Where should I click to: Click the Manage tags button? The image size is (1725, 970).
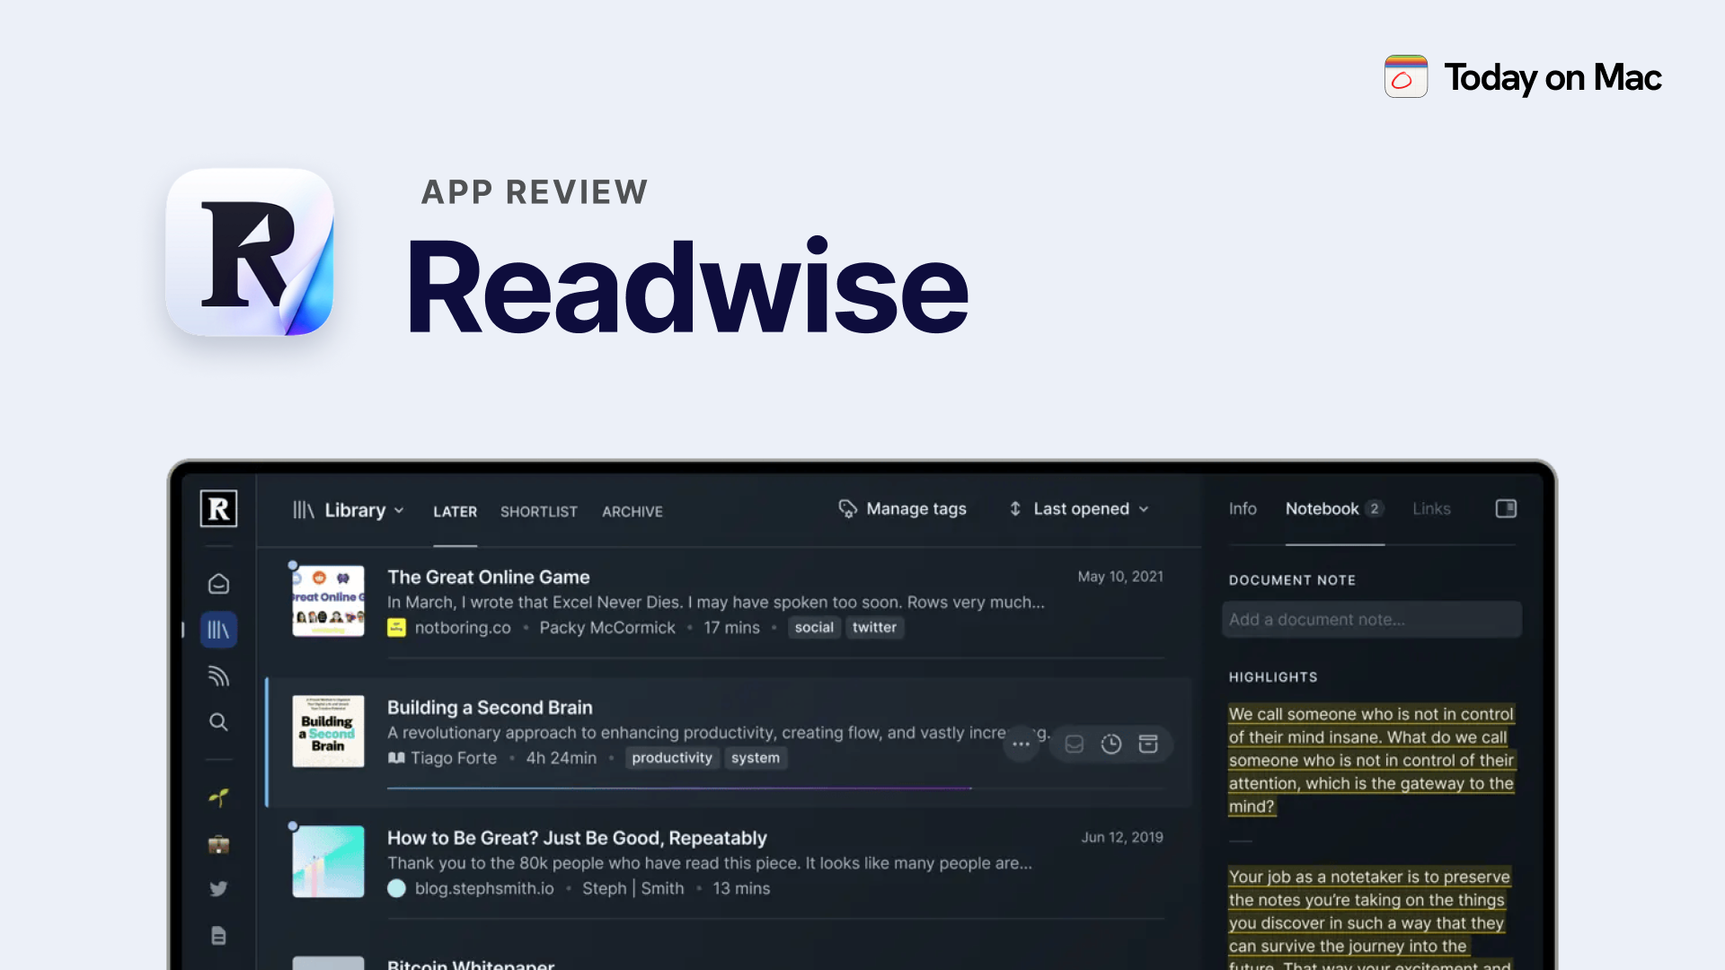coord(903,508)
